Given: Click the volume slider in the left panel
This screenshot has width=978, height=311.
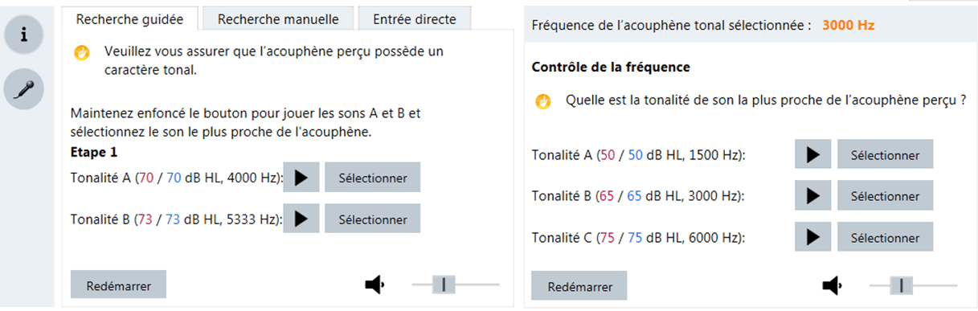Looking at the screenshot, I should coord(456,284).
